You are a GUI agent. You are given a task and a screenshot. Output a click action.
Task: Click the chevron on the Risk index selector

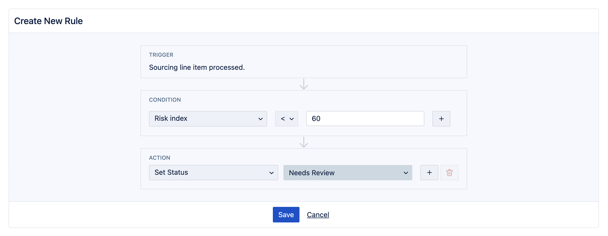point(261,119)
